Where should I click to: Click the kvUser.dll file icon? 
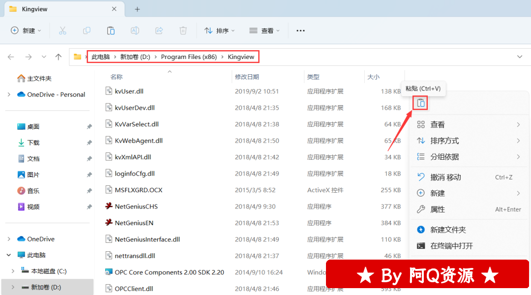pos(109,91)
